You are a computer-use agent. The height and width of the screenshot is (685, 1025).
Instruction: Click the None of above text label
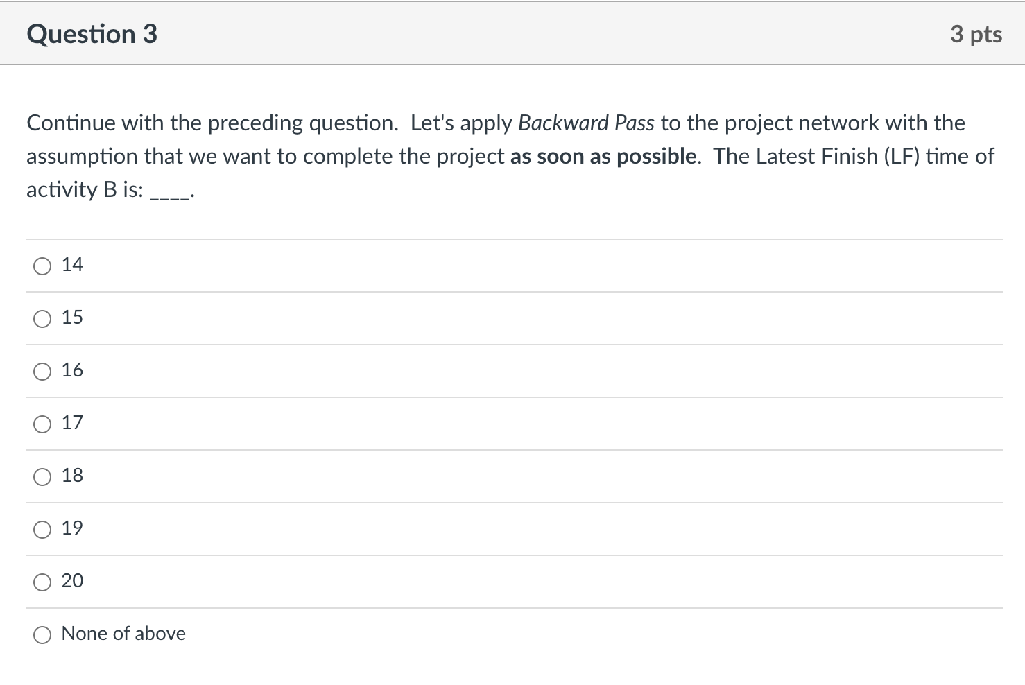pos(123,633)
